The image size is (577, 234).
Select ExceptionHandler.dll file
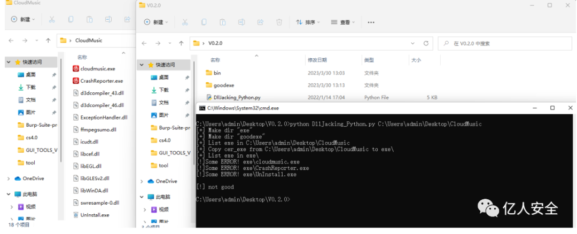coord(100,118)
